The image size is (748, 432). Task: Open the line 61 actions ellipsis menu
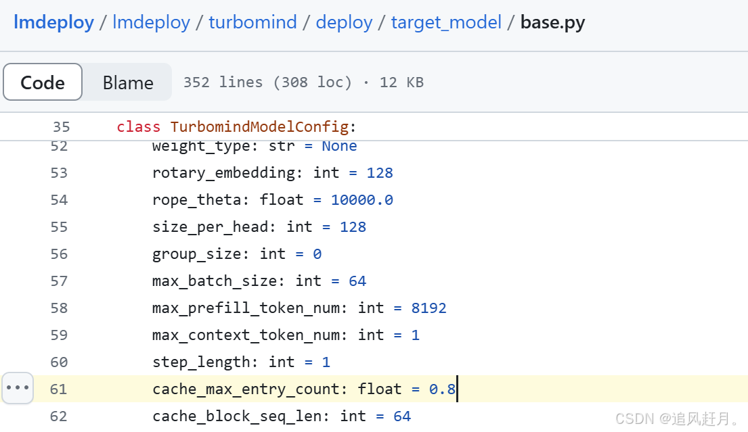click(18, 387)
